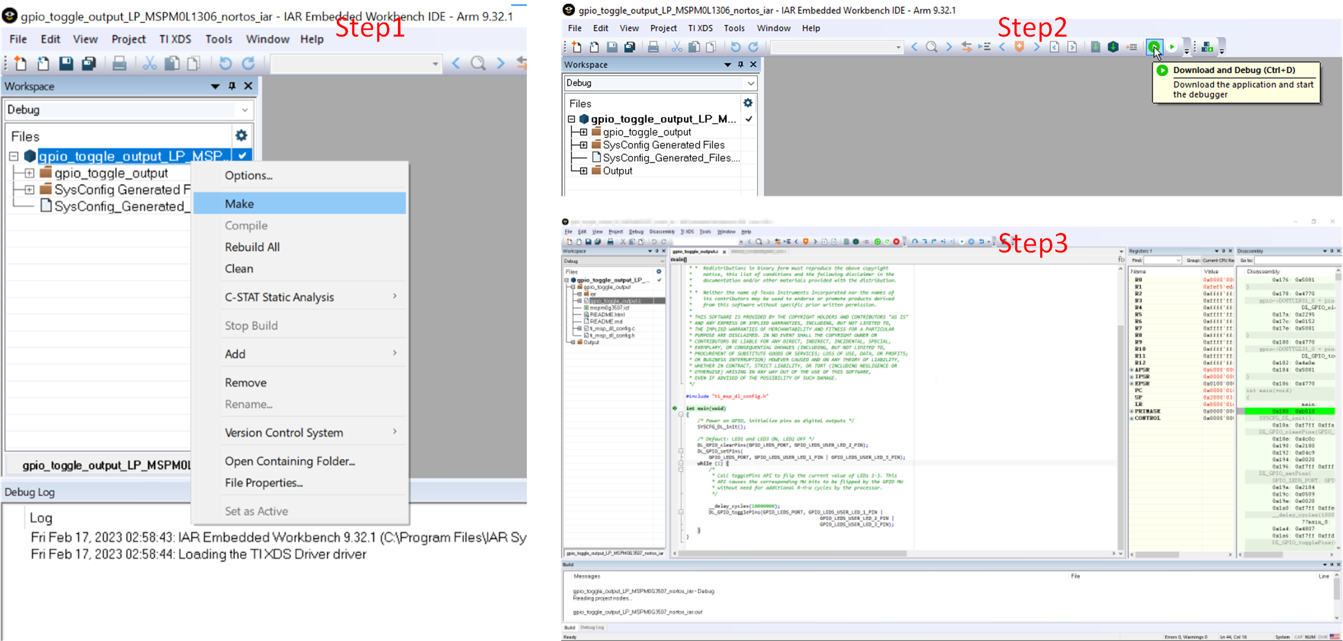Click Save All icon in Step1 toolbar
This screenshot has width=1343, height=641.
pos(89,63)
